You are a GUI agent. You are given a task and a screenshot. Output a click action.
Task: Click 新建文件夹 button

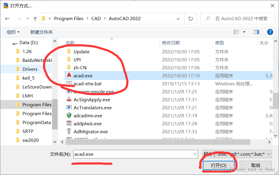tap(41, 32)
